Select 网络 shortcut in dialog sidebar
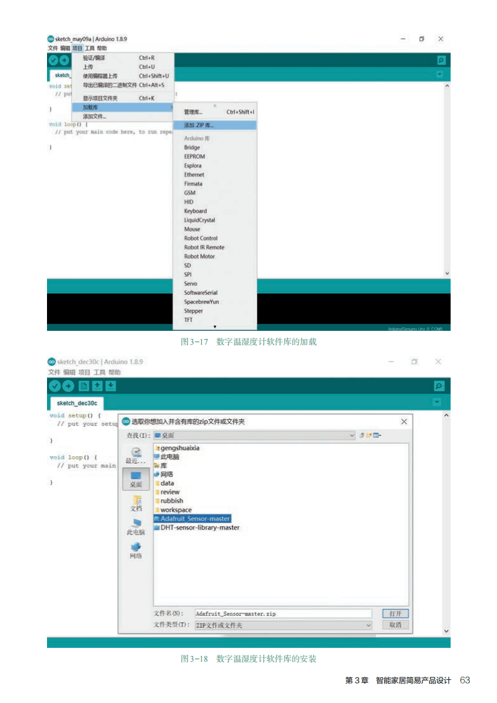The height and width of the screenshot is (703, 497). (136, 551)
